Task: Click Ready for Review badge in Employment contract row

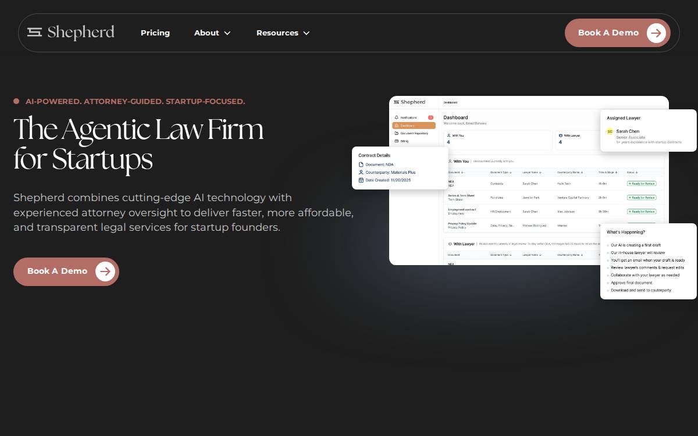Action: click(x=642, y=212)
